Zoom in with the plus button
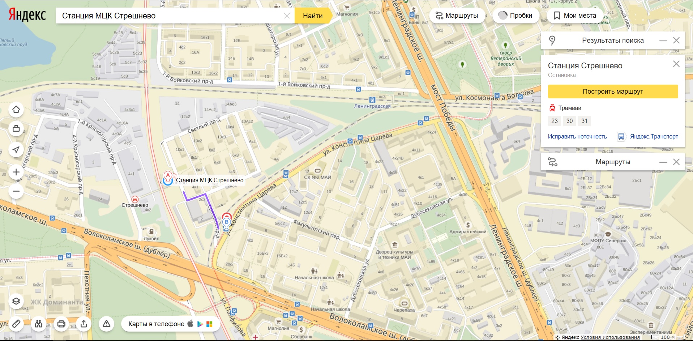The height and width of the screenshot is (341, 693). pos(16,172)
